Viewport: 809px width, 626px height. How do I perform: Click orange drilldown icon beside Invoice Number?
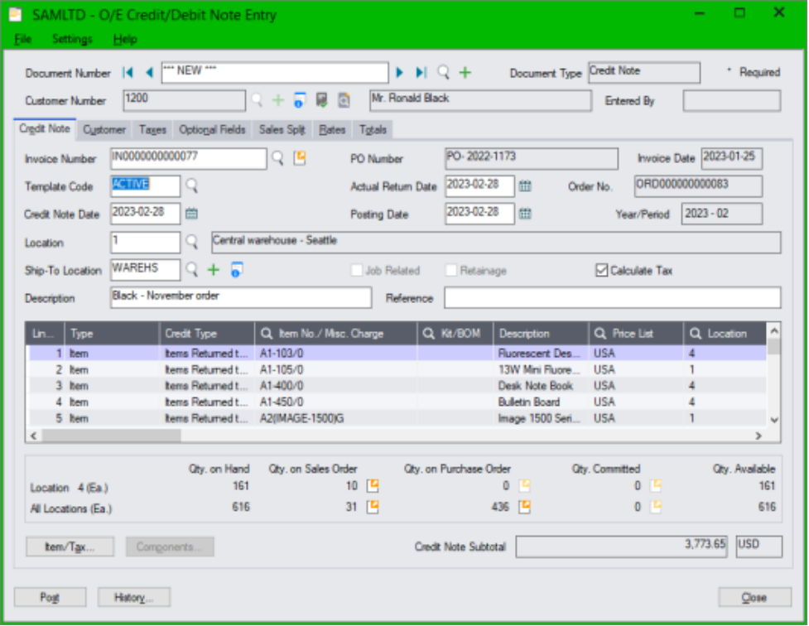(300, 158)
